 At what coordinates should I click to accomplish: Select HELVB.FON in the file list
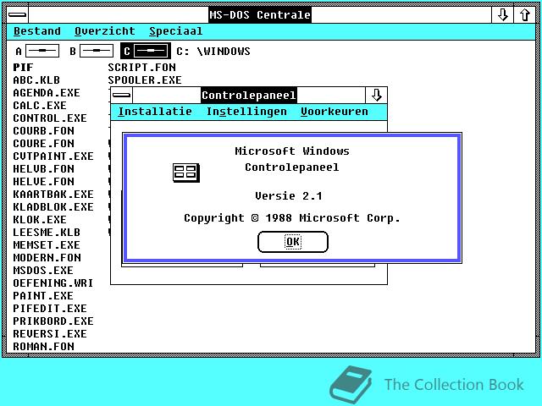[43, 169]
